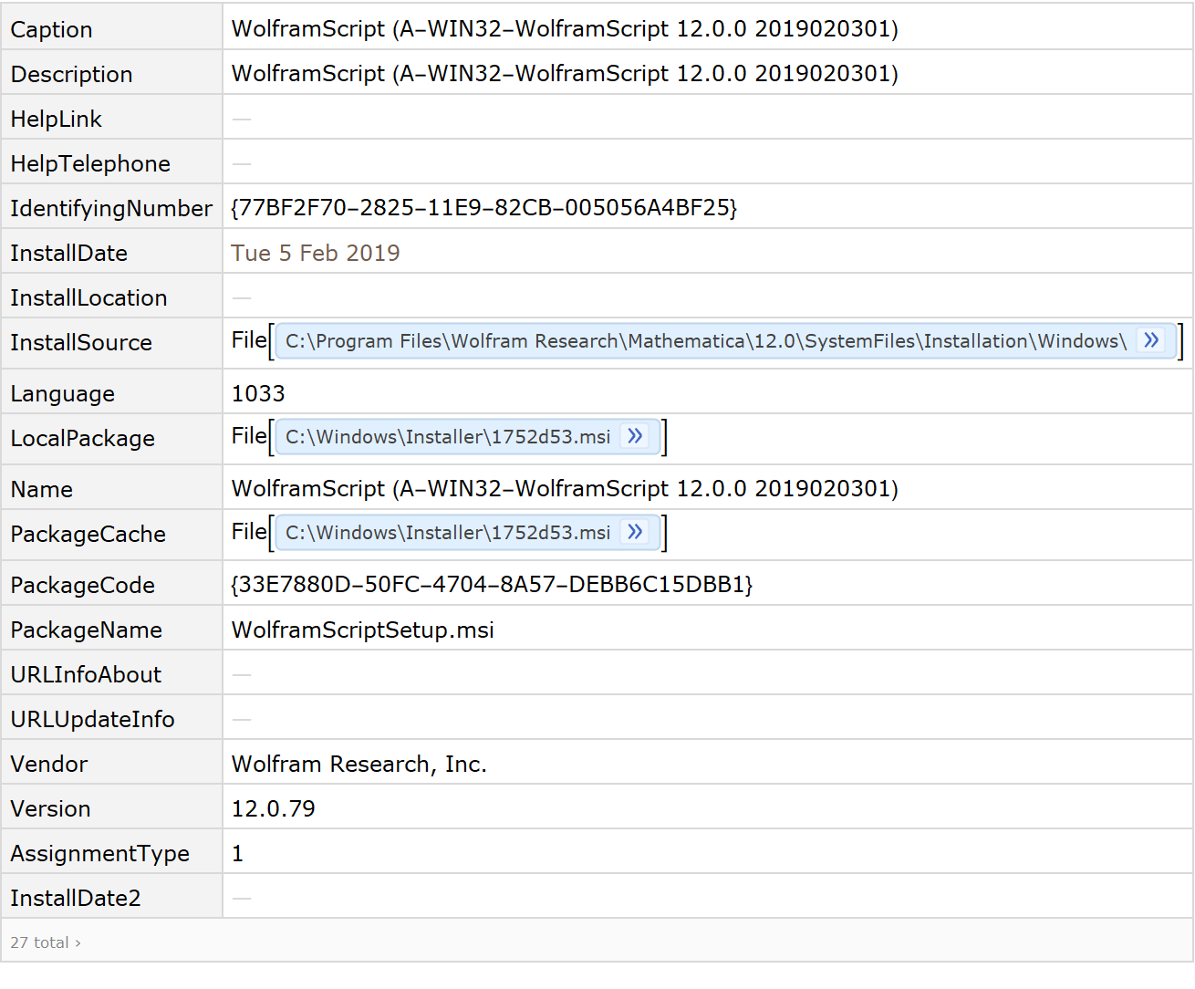The image size is (1195, 989).
Task: Select the 'Wolfram Research, Inc.' vendor value
Action: pyautogui.click(x=358, y=764)
